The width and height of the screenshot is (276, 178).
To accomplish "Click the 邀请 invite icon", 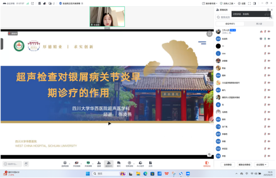I will pos(99,163).
